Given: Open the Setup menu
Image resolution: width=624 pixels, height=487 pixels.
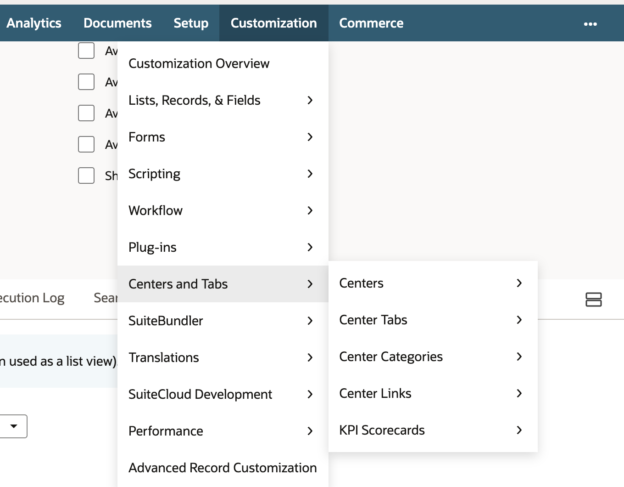Looking at the screenshot, I should click(191, 23).
